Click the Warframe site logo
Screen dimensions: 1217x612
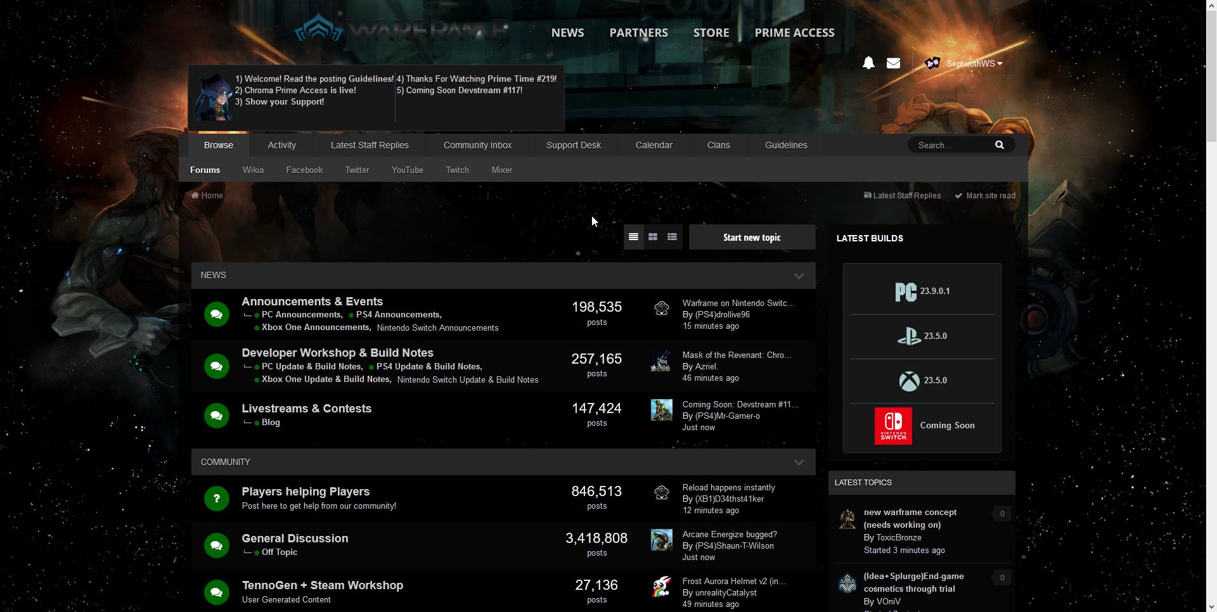pos(402,30)
